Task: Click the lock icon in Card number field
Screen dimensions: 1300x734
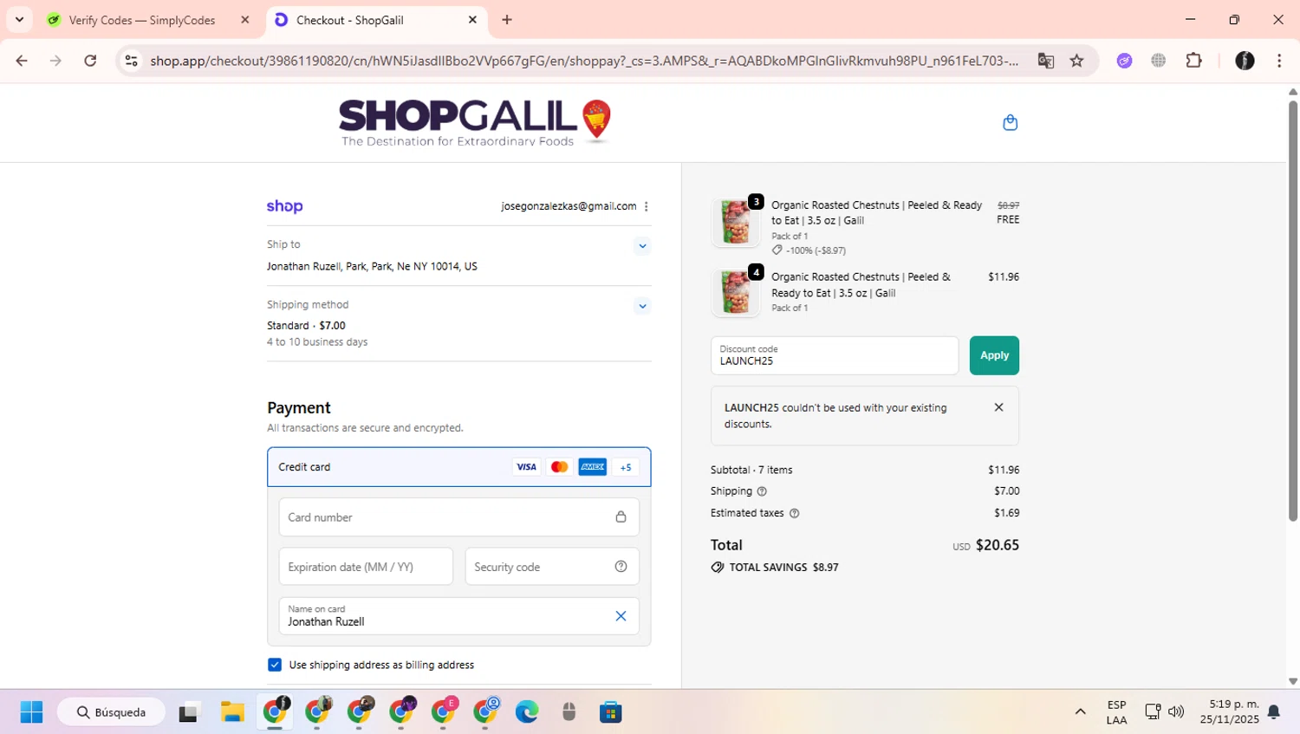Action: click(x=621, y=517)
